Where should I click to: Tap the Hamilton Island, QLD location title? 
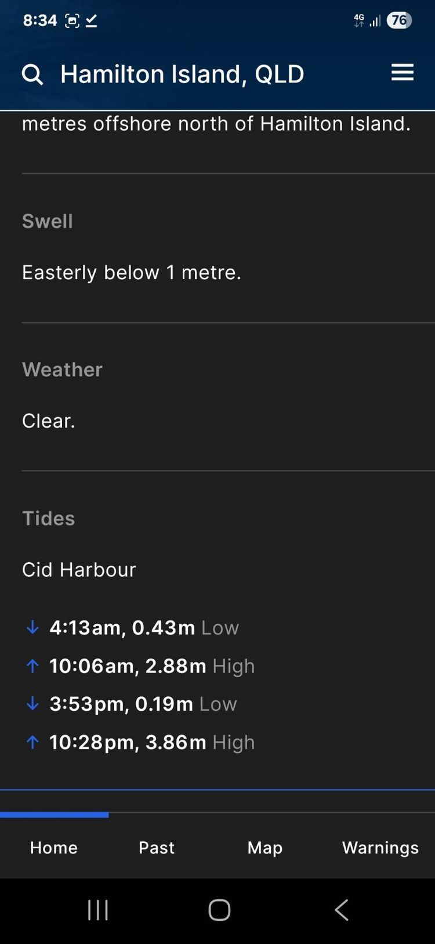click(x=182, y=74)
